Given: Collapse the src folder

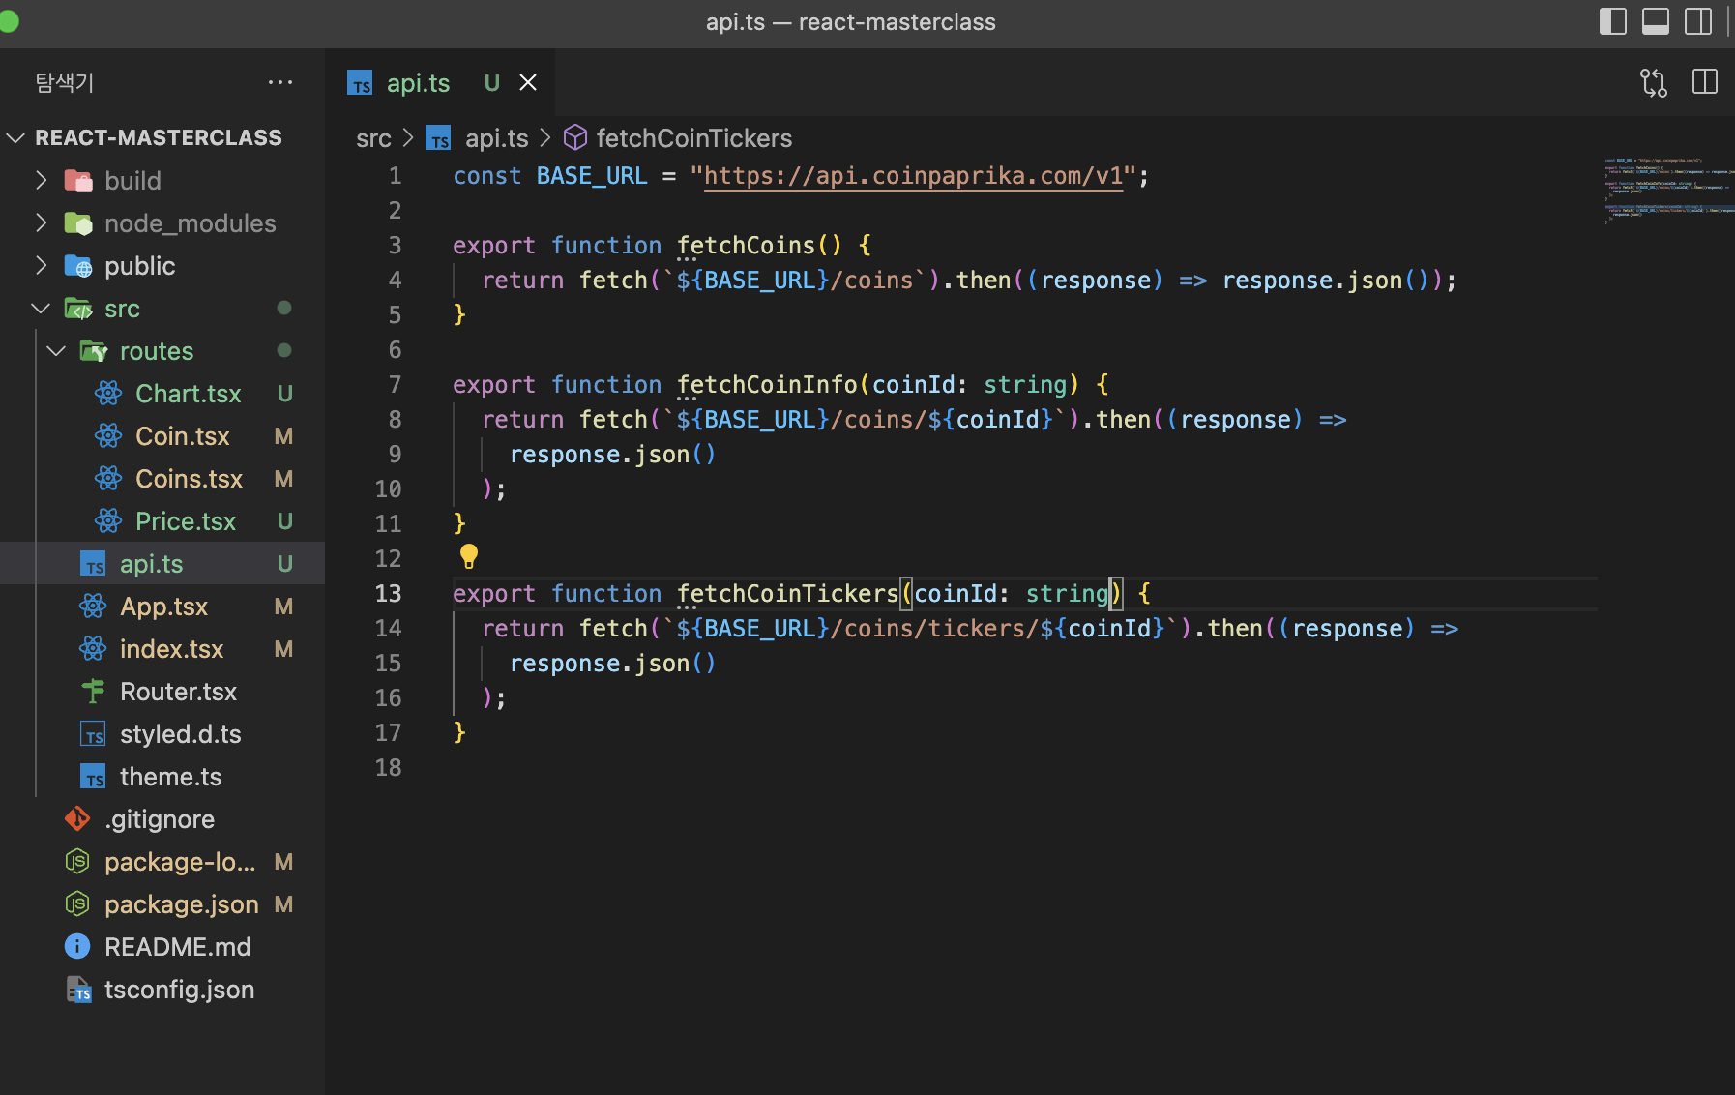Looking at the screenshot, I should 41,308.
